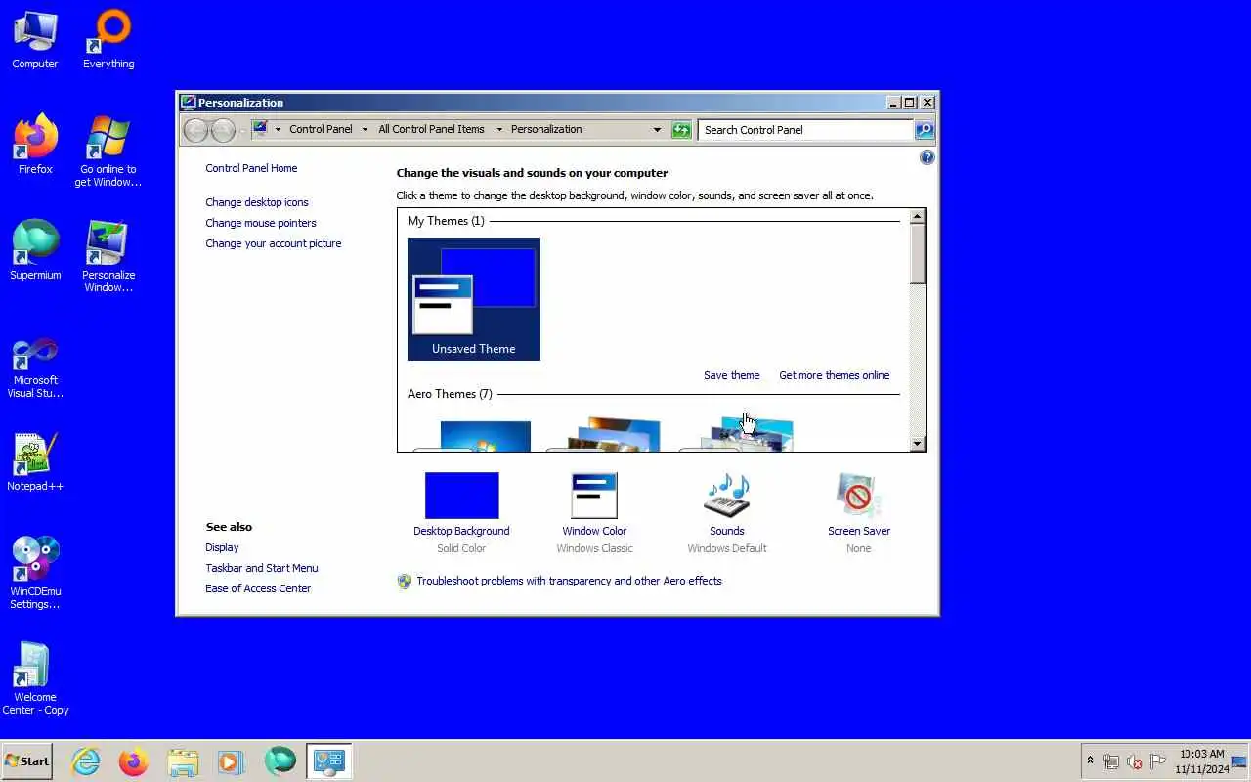Image resolution: width=1251 pixels, height=782 pixels.
Task: Open Screen Saver settings icon
Action: [859, 496]
